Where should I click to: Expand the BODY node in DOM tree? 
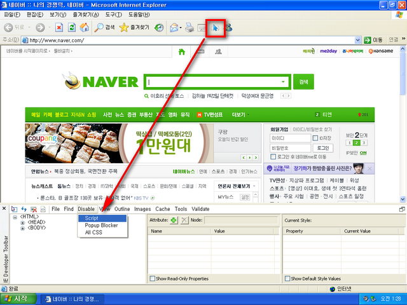23,229
